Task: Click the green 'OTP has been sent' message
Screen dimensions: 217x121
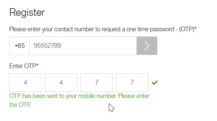Action: click(79, 100)
